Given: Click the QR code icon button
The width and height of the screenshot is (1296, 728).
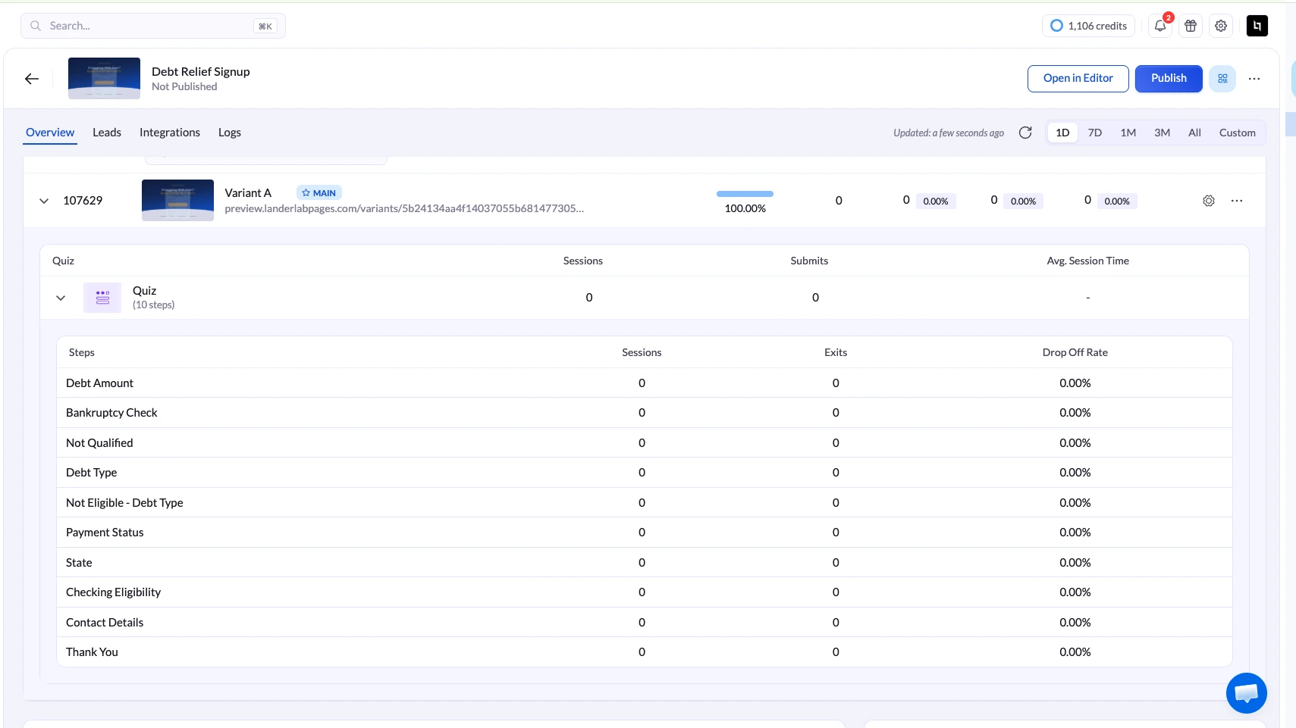Looking at the screenshot, I should (1222, 79).
